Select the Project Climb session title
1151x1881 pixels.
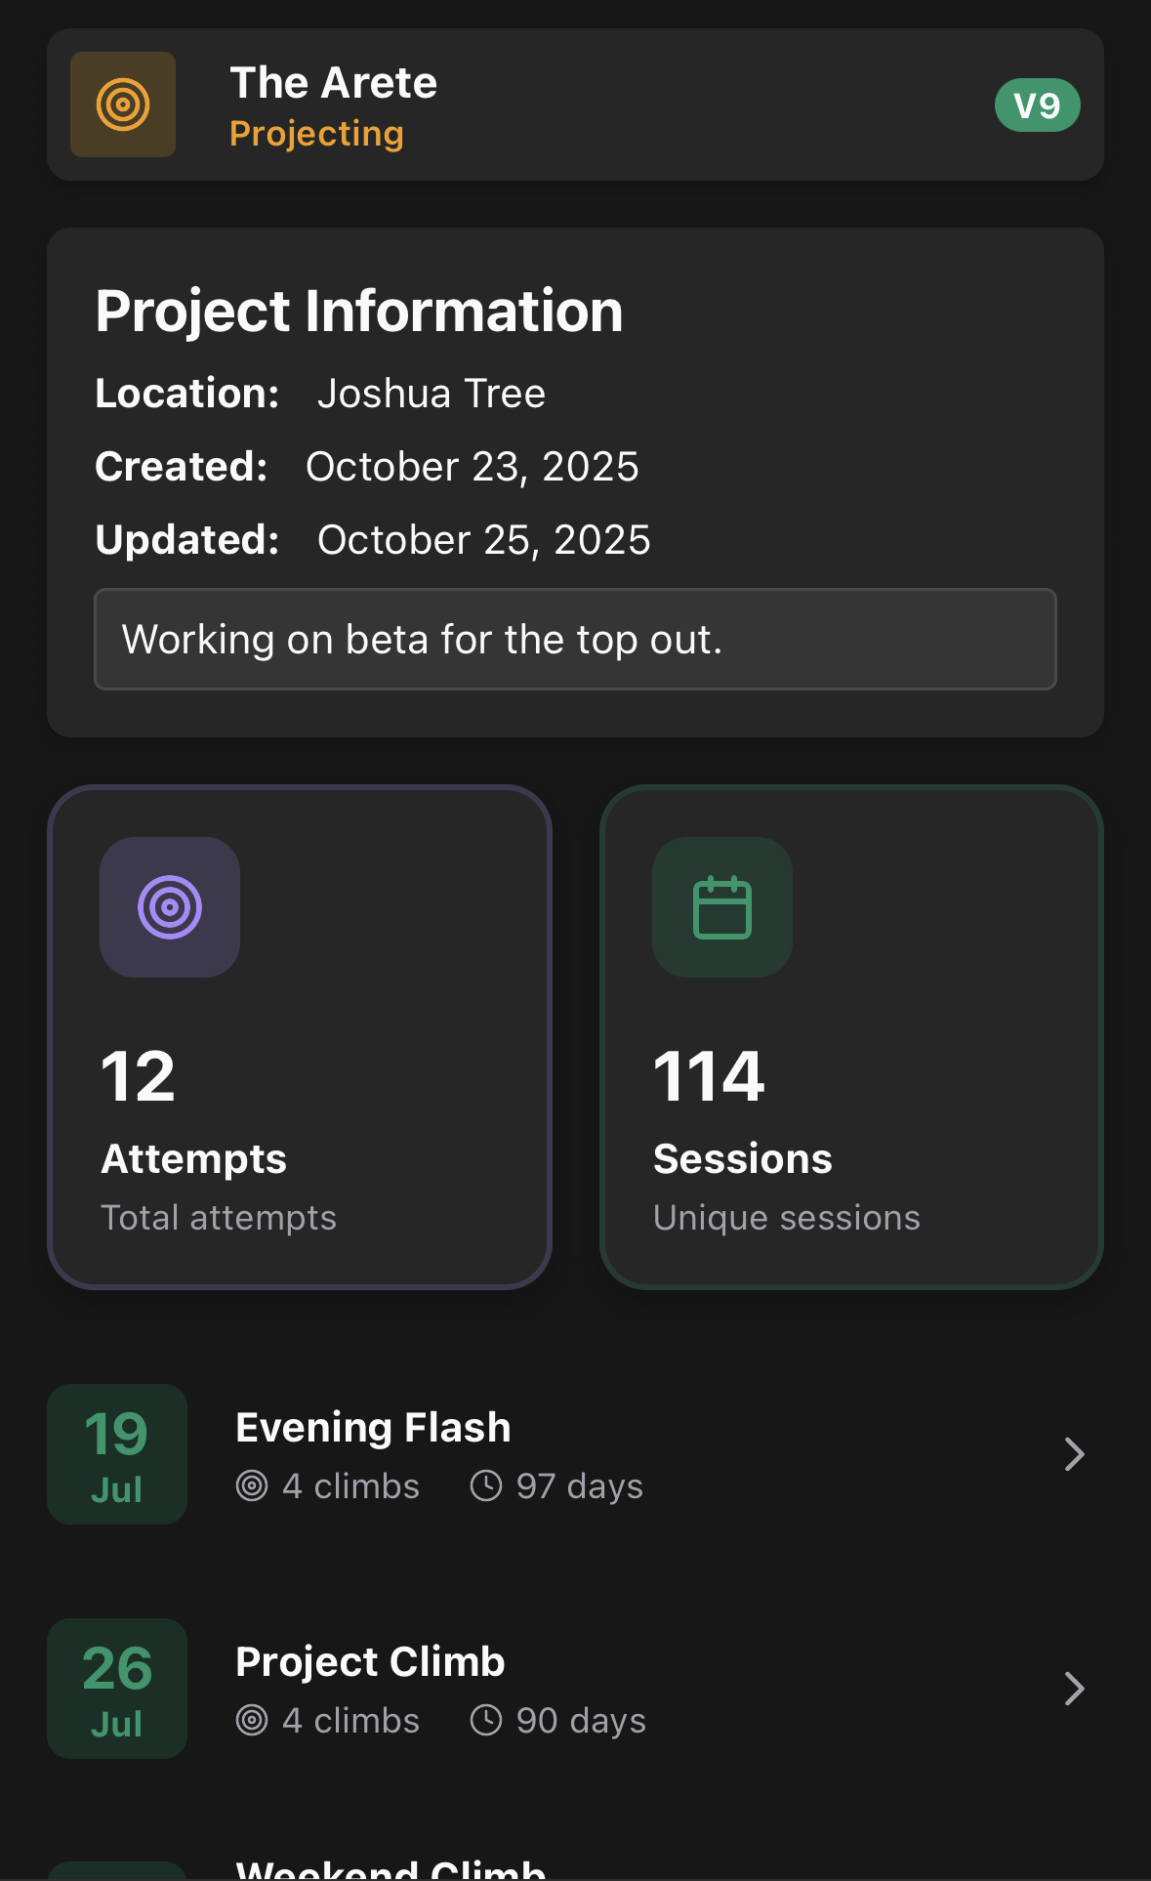(x=370, y=1661)
